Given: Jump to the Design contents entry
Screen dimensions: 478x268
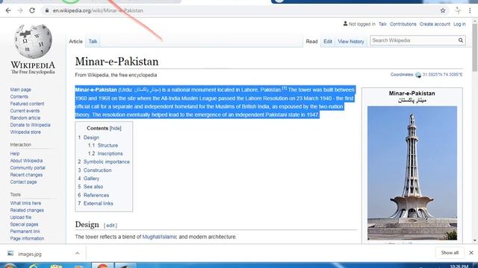Looking at the screenshot, I should 91,137.
